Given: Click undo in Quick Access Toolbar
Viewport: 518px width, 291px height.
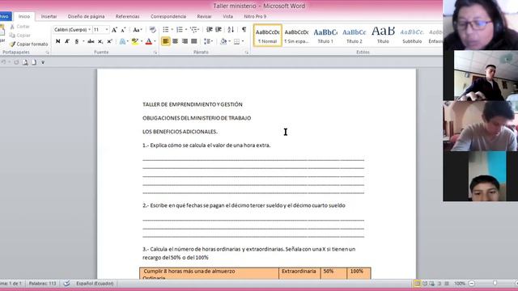Looking at the screenshot, I should tap(3, 62).
